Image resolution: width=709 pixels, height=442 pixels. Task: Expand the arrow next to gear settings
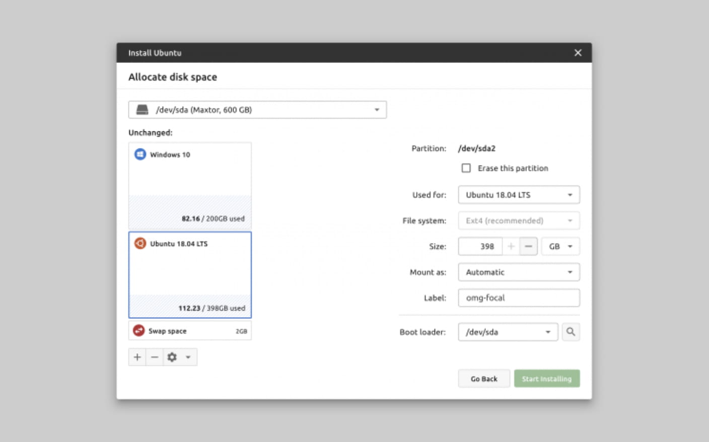pos(188,357)
